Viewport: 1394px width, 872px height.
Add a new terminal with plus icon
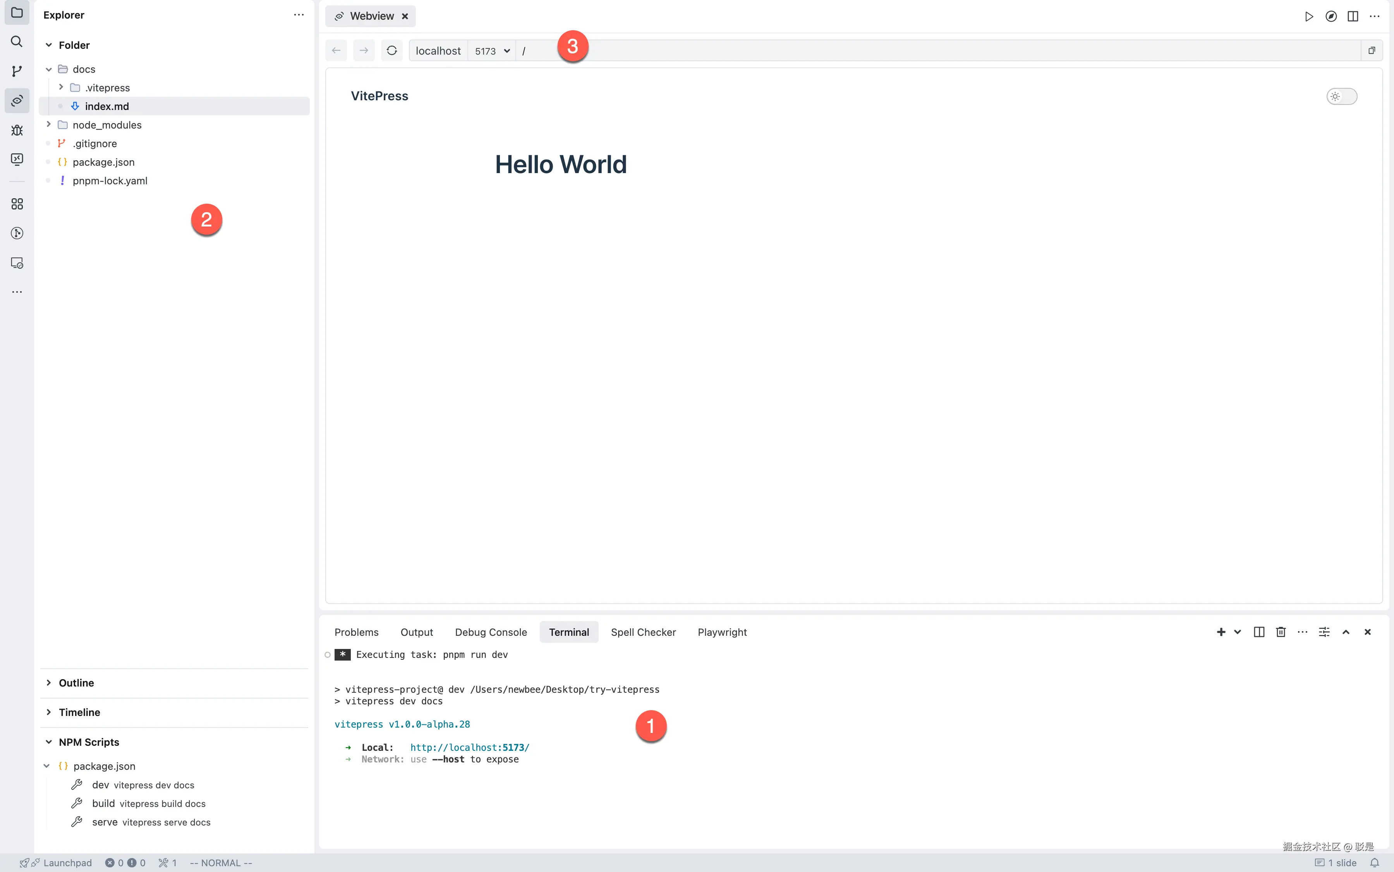click(1221, 632)
